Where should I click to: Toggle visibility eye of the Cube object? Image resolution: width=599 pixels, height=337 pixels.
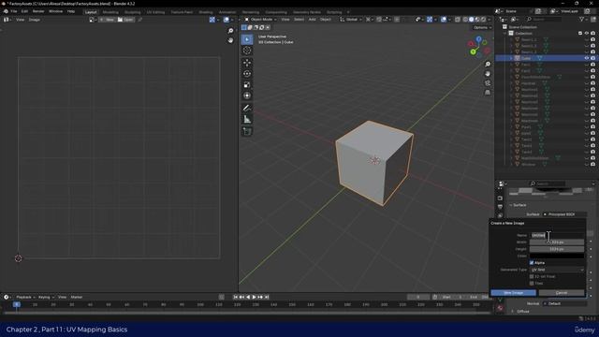point(587,58)
